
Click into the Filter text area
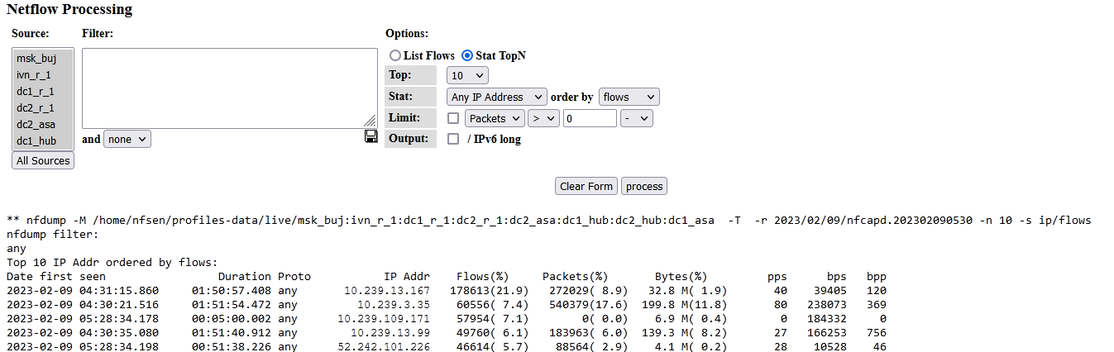230,88
